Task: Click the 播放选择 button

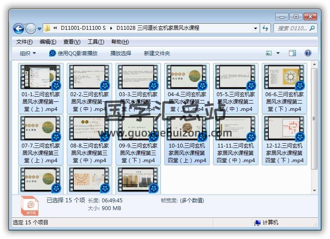Action: click(x=121, y=53)
